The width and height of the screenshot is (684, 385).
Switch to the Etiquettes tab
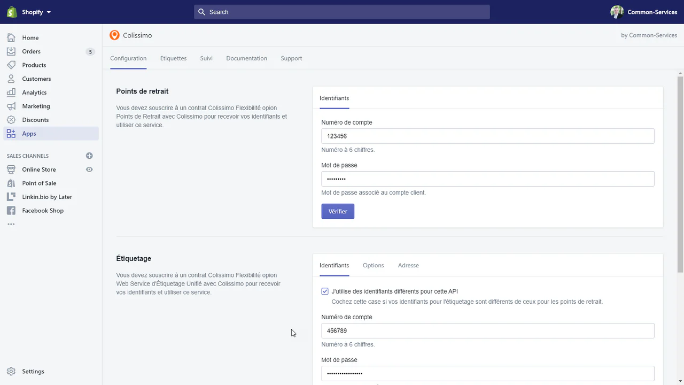(173, 58)
